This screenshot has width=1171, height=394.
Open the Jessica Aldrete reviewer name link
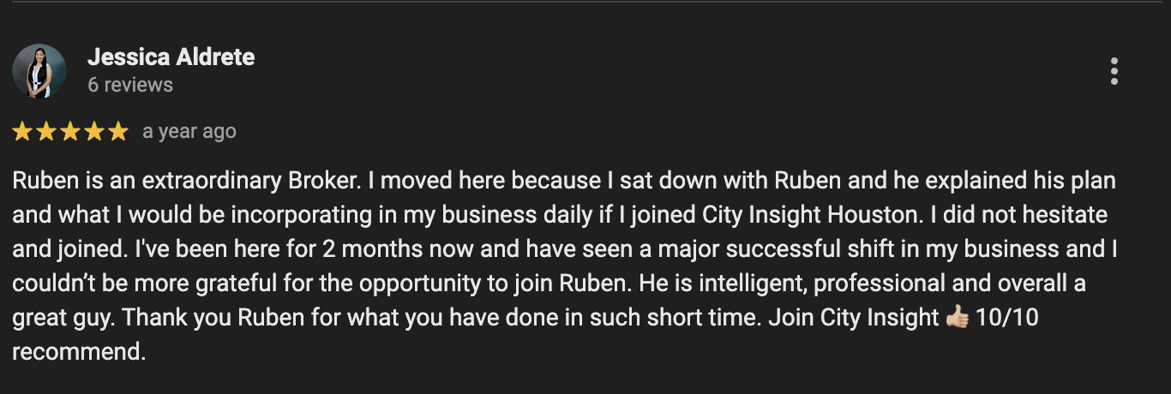(171, 57)
